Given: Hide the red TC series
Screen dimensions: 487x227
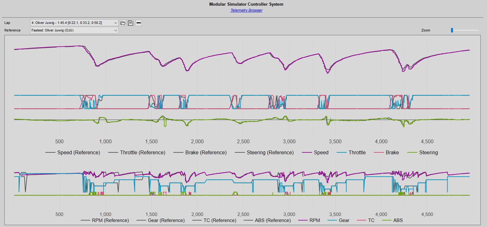Looking at the screenshot, I should pos(366,220).
